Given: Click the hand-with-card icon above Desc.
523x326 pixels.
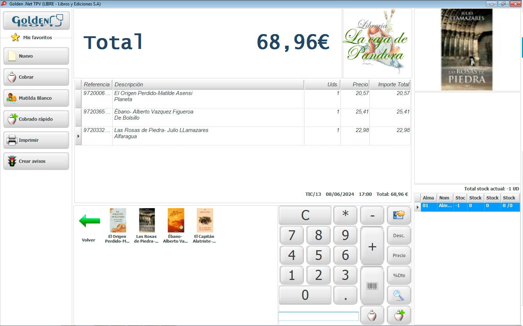Looking at the screenshot, I should click(399, 215).
